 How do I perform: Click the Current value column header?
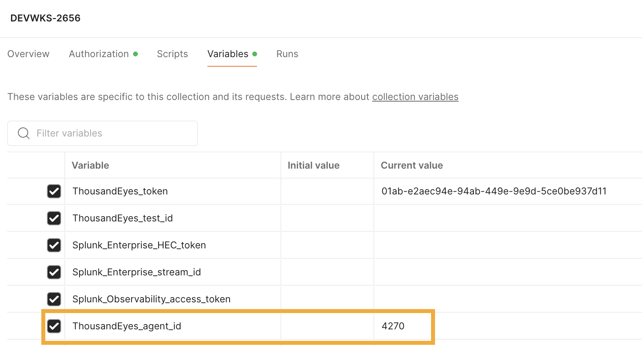(412, 165)
